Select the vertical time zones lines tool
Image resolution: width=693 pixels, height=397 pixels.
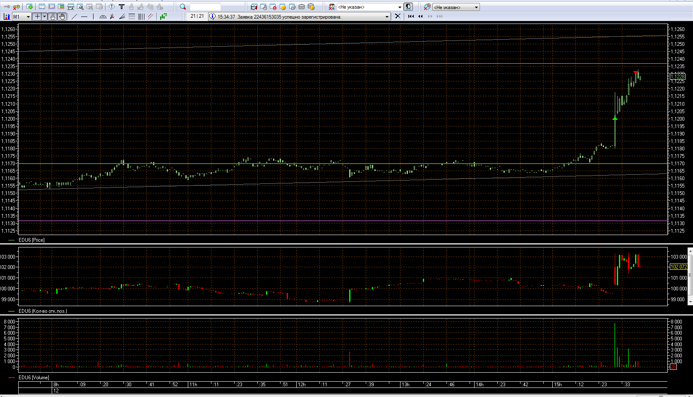click(x=141, y=17)
